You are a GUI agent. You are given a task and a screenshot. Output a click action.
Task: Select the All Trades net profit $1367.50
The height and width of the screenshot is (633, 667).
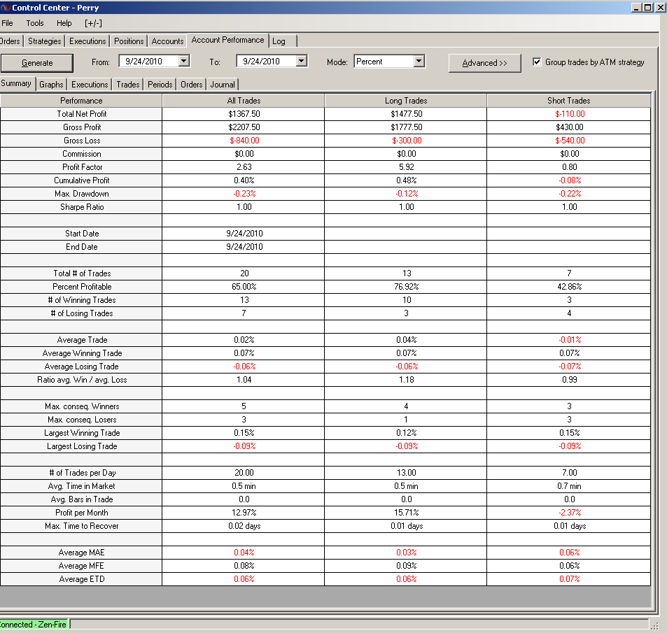(x=244, y=114)
